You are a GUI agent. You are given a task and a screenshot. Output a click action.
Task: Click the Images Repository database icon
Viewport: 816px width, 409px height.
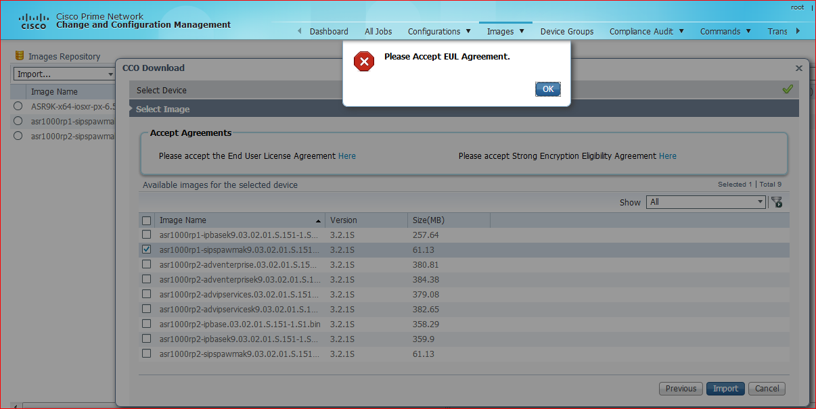point(20,56)
